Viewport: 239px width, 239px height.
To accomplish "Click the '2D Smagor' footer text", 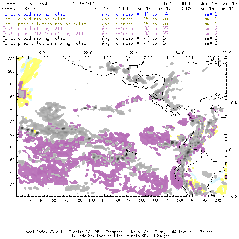I will 160,236.
